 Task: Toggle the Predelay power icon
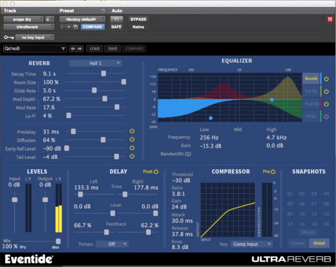point(132,131)
